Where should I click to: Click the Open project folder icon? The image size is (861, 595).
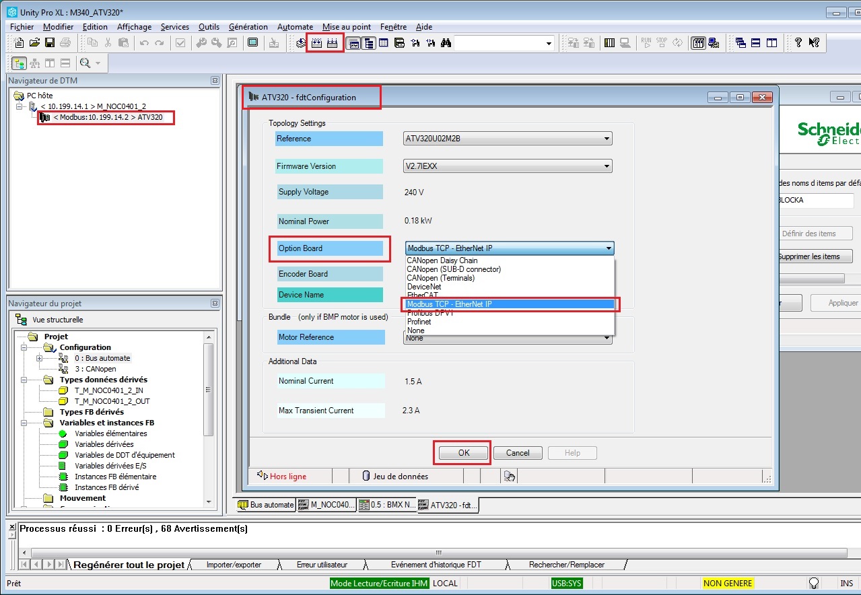(35, 43)
